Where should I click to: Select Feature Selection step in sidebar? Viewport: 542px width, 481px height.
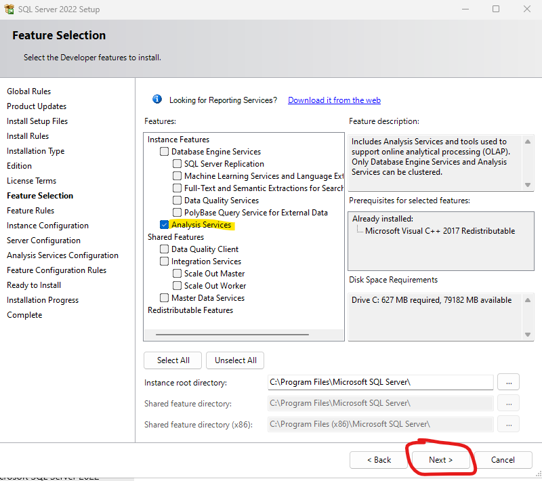point(40,196)
